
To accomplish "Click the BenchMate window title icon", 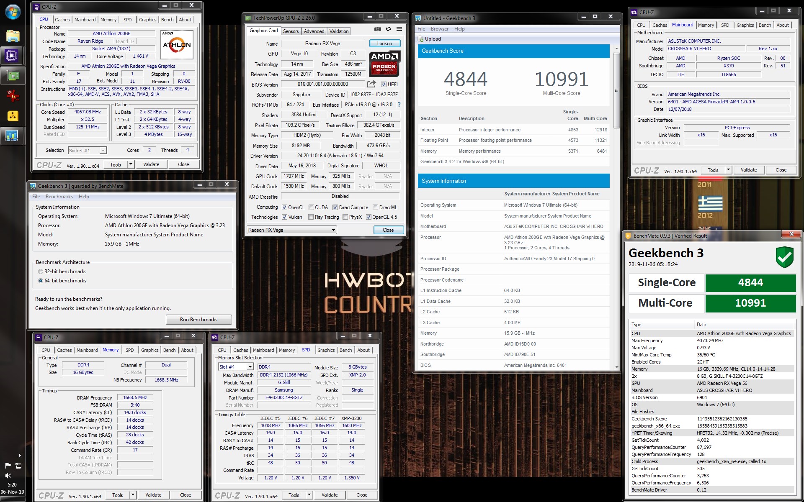I will click(628, 236).
